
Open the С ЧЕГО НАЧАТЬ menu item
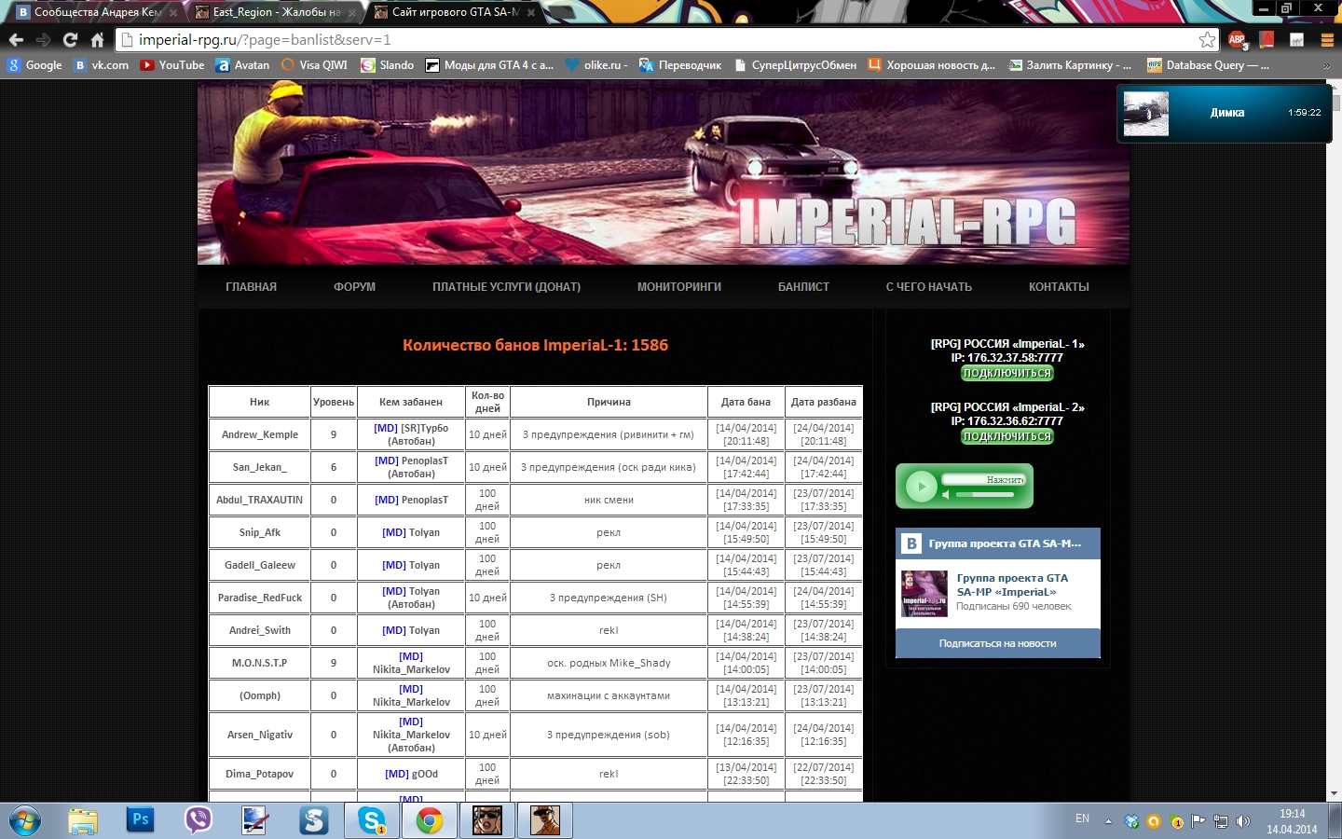click(x=928, y=287)
